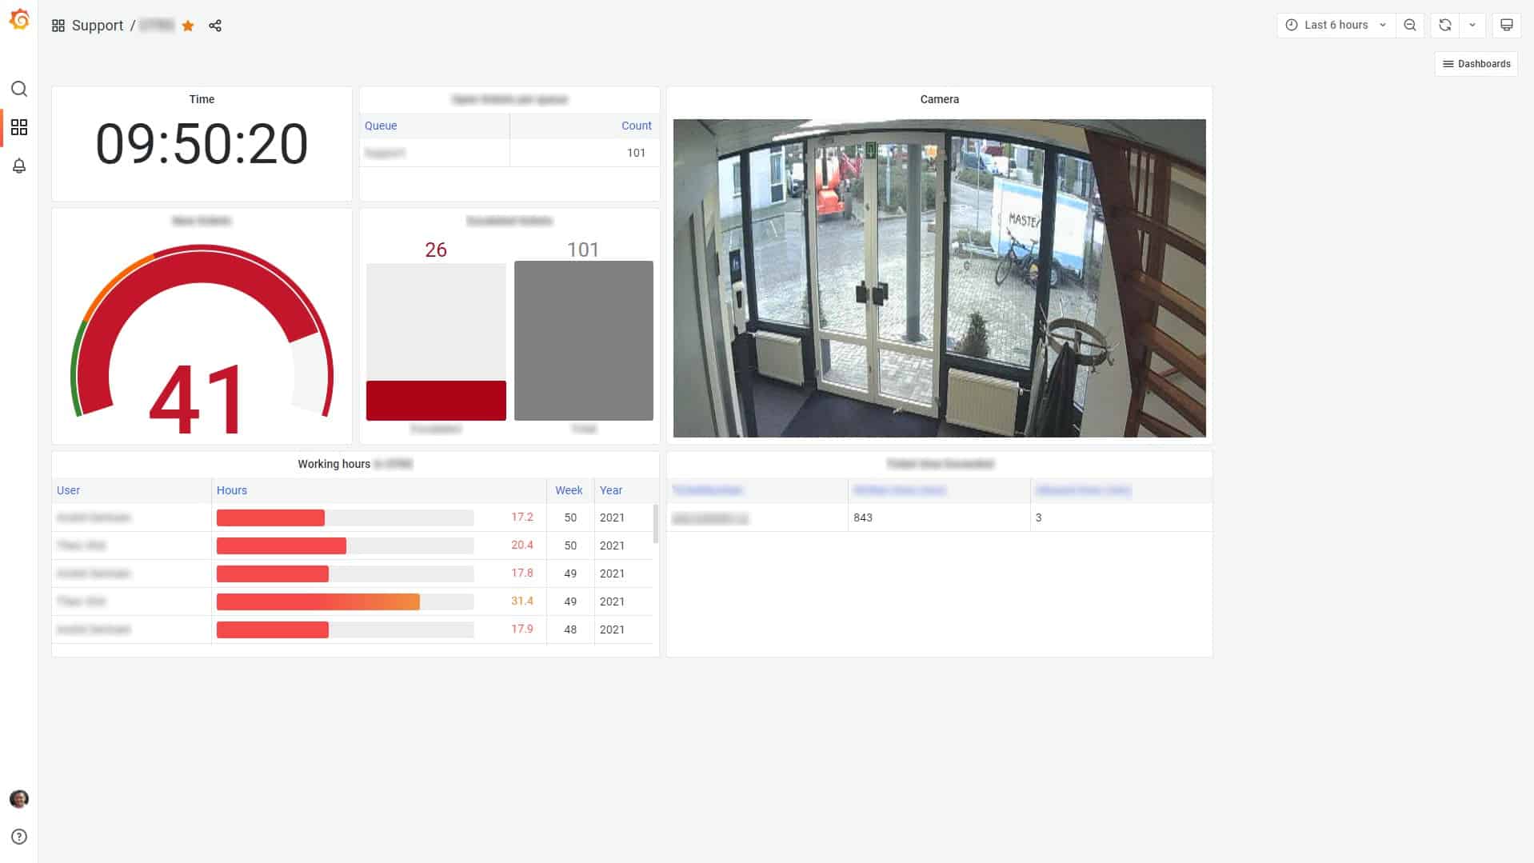This screenshot has height=863, width=1534.
Task: Refresh the dashboard
Action: [x=1444, y=25]
